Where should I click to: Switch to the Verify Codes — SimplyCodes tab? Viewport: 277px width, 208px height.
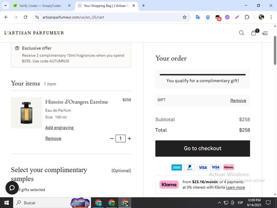click(x=40, y=6)
